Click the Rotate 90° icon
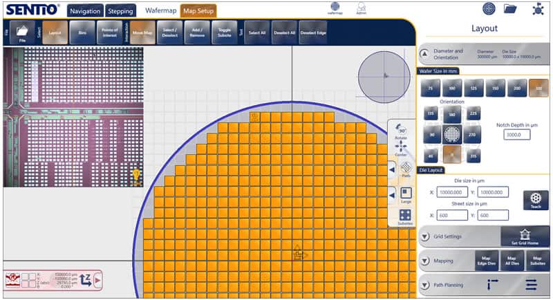553x300 pixels. [x=401, y=131]
